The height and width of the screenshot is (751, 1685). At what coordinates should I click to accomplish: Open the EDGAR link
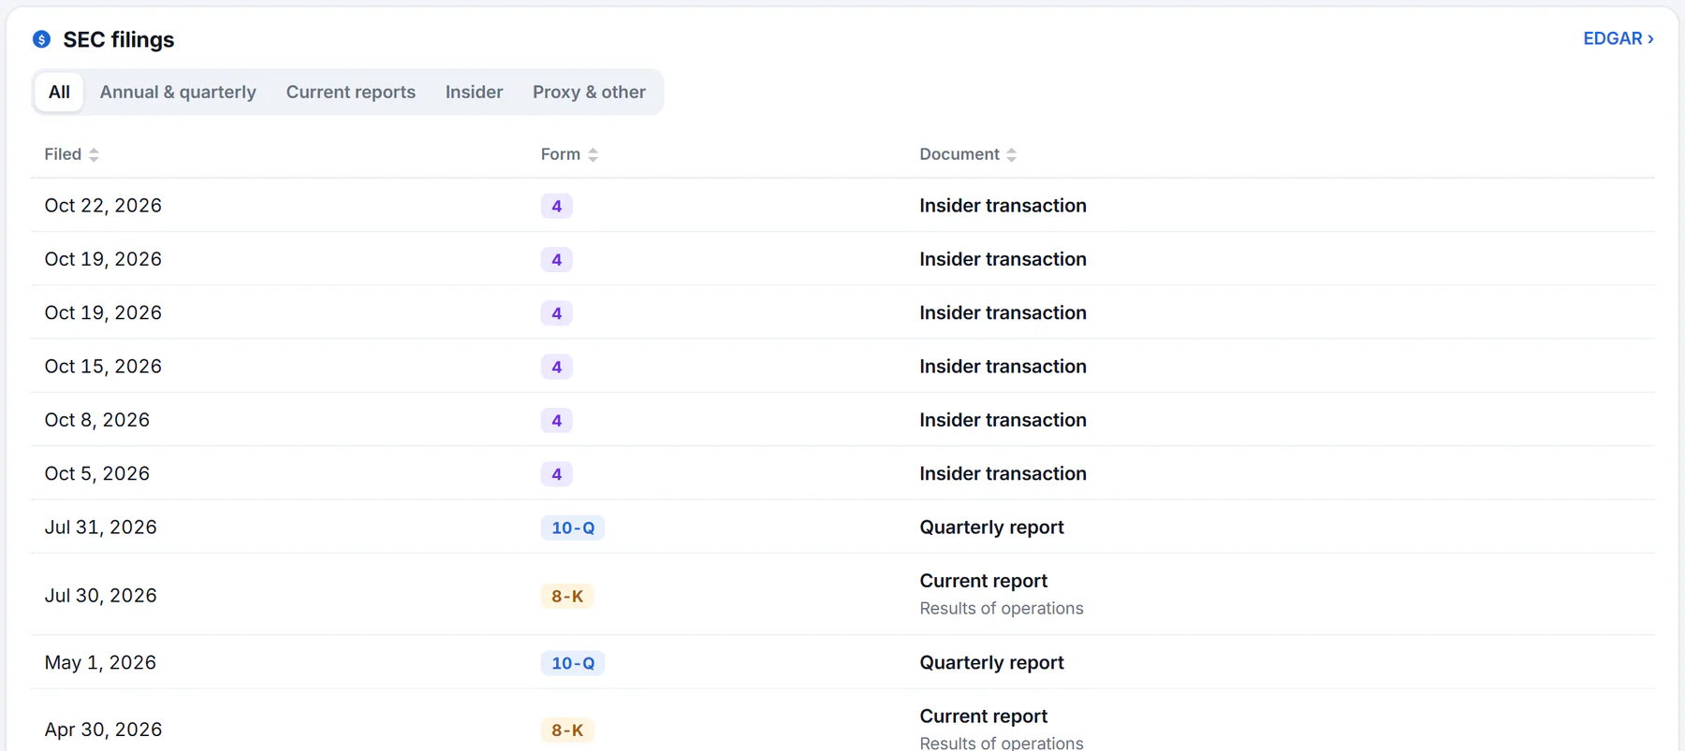tap(1618, 38)
